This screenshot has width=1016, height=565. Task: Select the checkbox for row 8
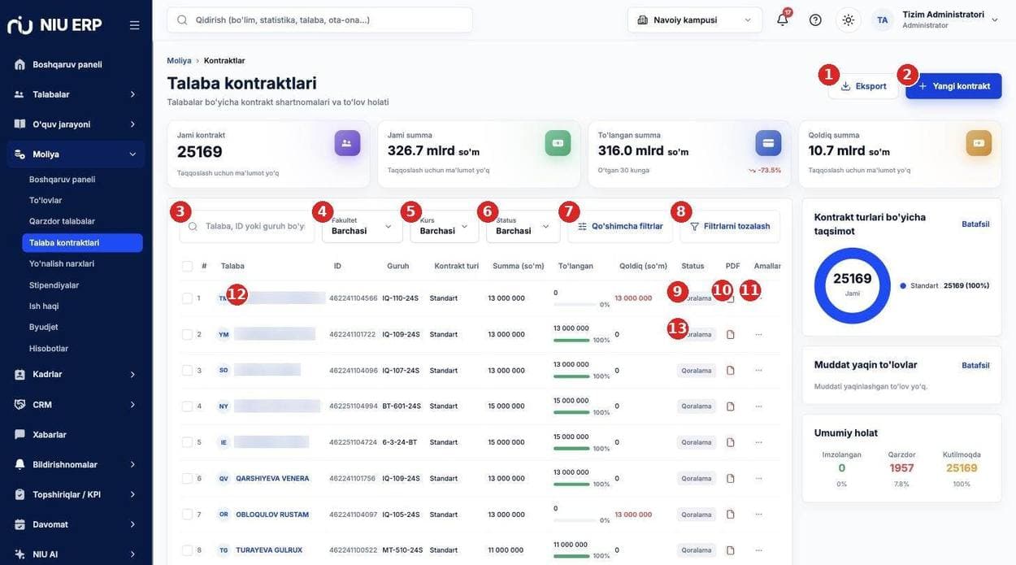pos(188,550)
